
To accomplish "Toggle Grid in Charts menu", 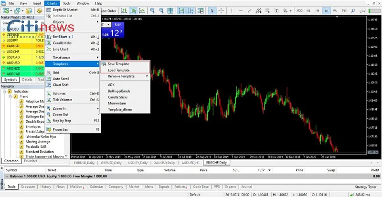I will click(x=73, y=73).
